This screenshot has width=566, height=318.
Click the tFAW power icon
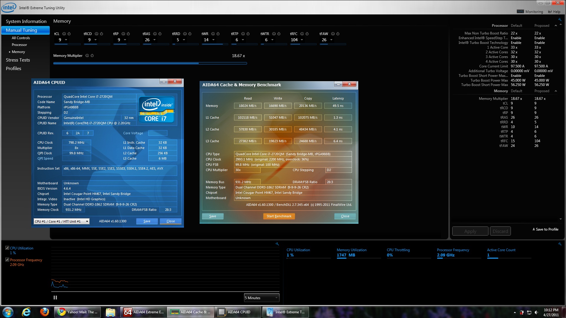(x=338, y=34)
